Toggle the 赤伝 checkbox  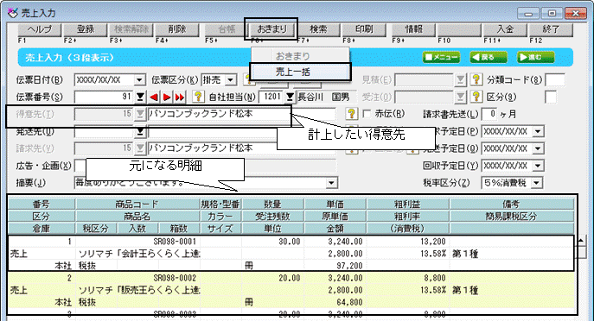pos(367,114)
